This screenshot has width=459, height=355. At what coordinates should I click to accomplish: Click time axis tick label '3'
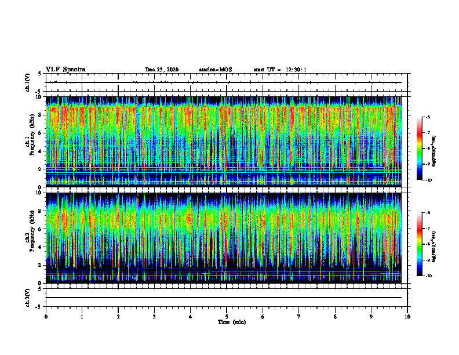154,317
